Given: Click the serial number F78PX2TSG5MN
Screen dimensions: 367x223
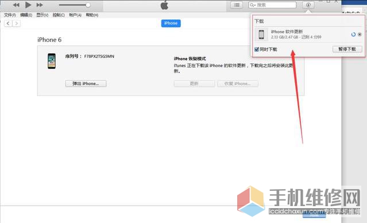Looking at the screenshot, I should 99,56.
